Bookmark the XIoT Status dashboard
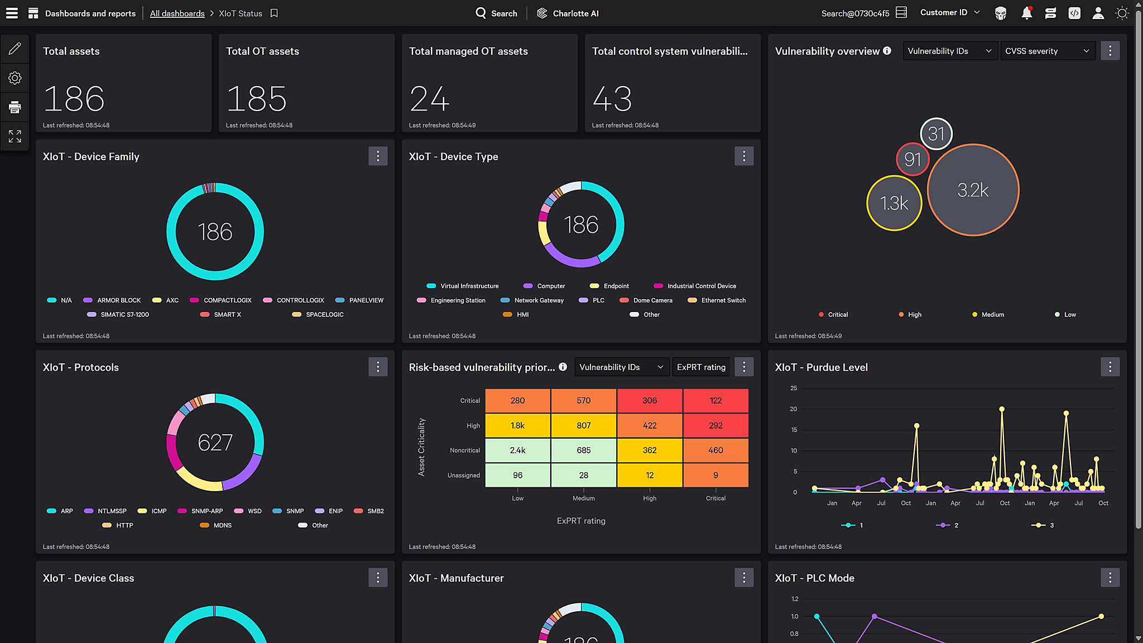The height and width of the screenshot is (643, 1143). tap(274, 13)
